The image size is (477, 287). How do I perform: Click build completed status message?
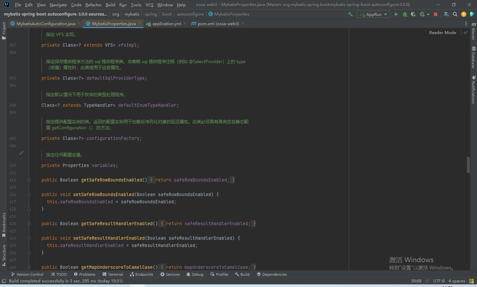click(x=66, y=281)
